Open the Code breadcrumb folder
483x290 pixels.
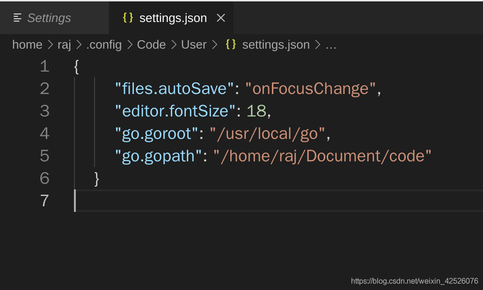151,45
